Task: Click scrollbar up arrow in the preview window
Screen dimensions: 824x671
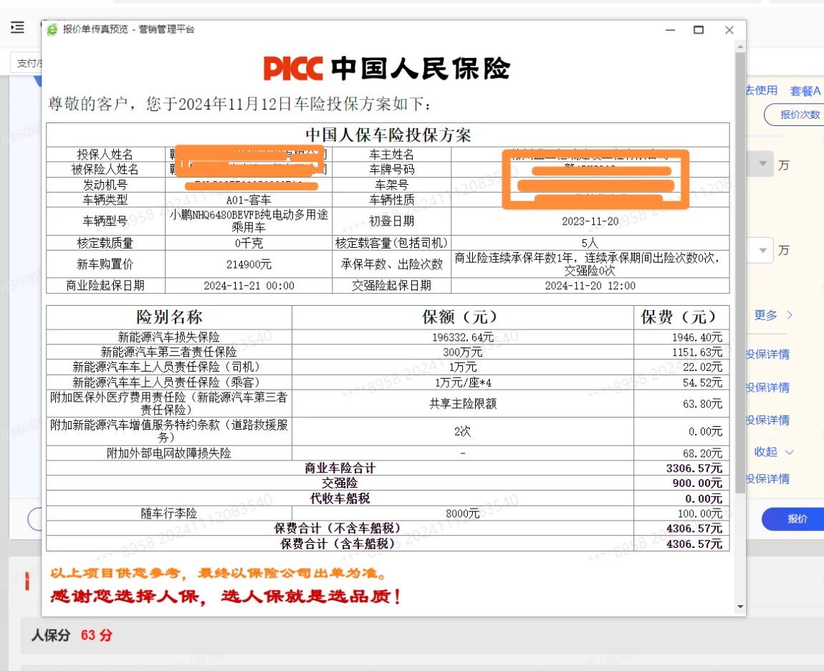Action: pos(740,47)
